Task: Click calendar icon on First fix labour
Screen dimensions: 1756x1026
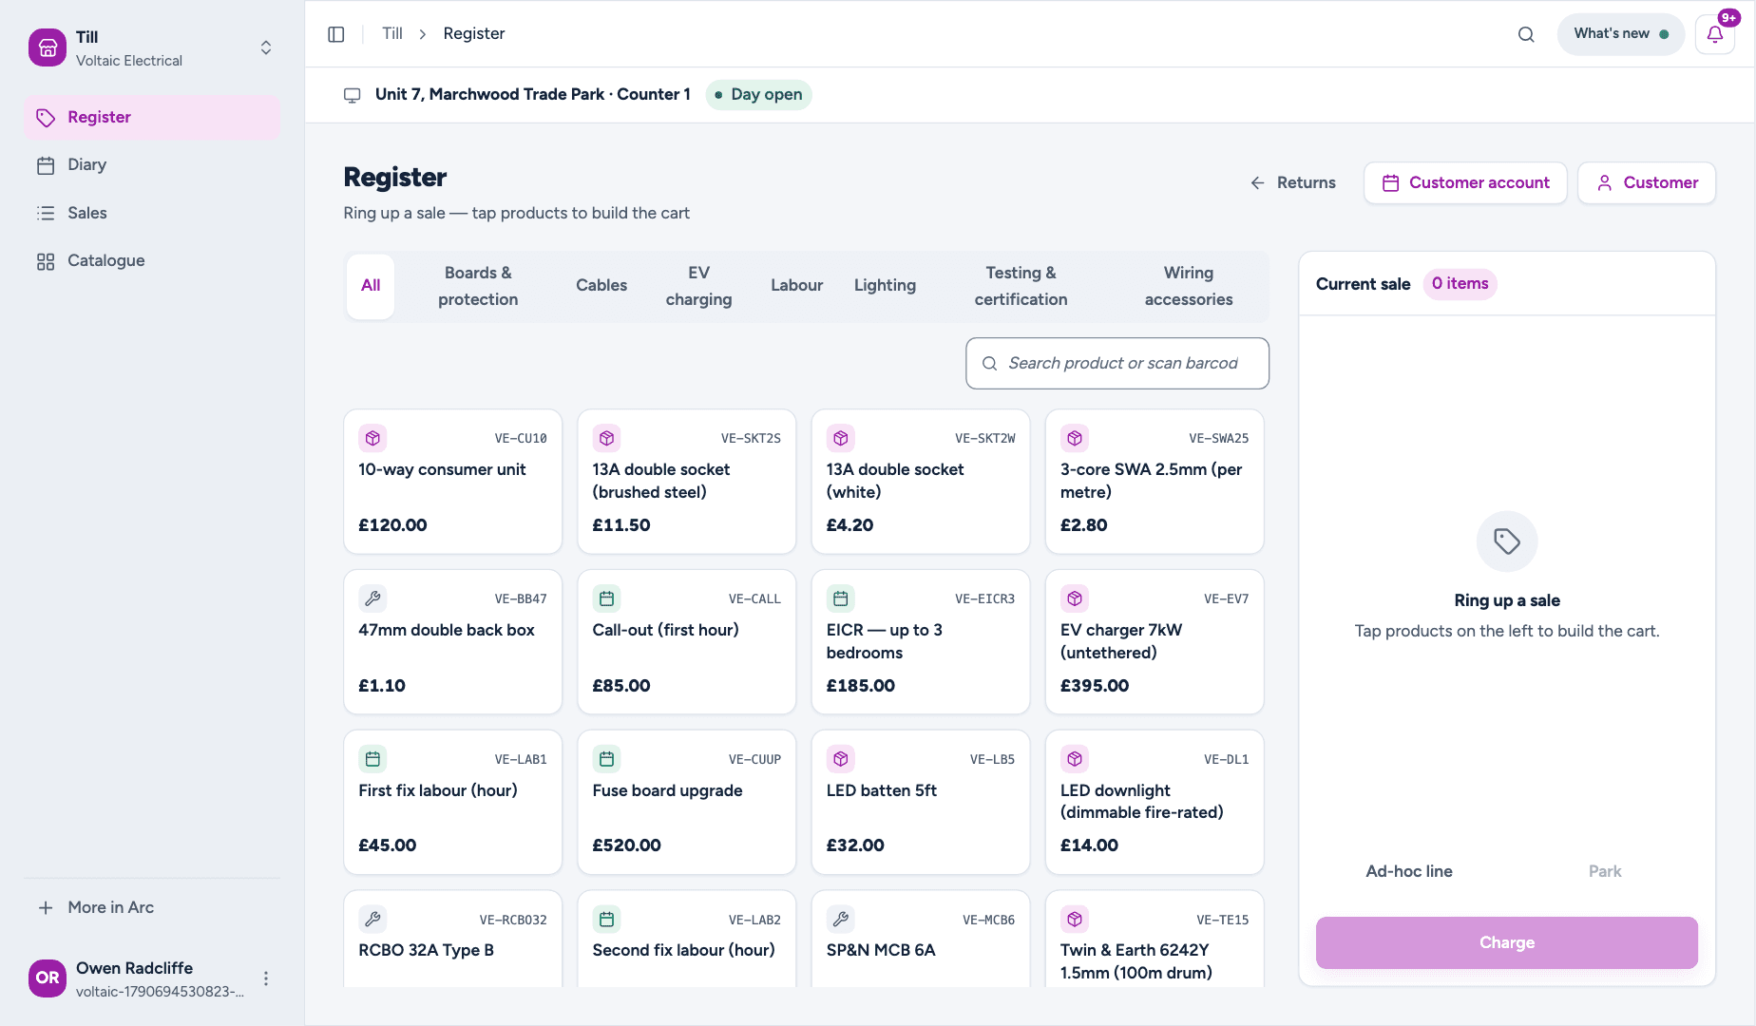Action: (x=372, y=759)
